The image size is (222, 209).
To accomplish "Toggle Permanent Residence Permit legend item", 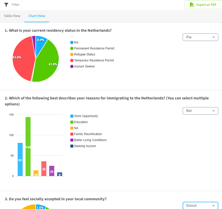I will pyautogui.click(x=92, y=48).
